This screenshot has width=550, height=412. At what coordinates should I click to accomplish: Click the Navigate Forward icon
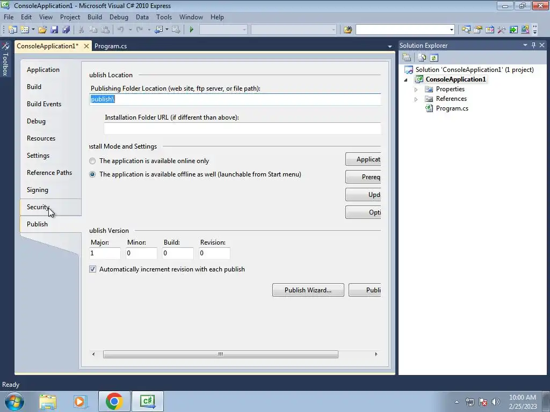click(x=176, y=30)
